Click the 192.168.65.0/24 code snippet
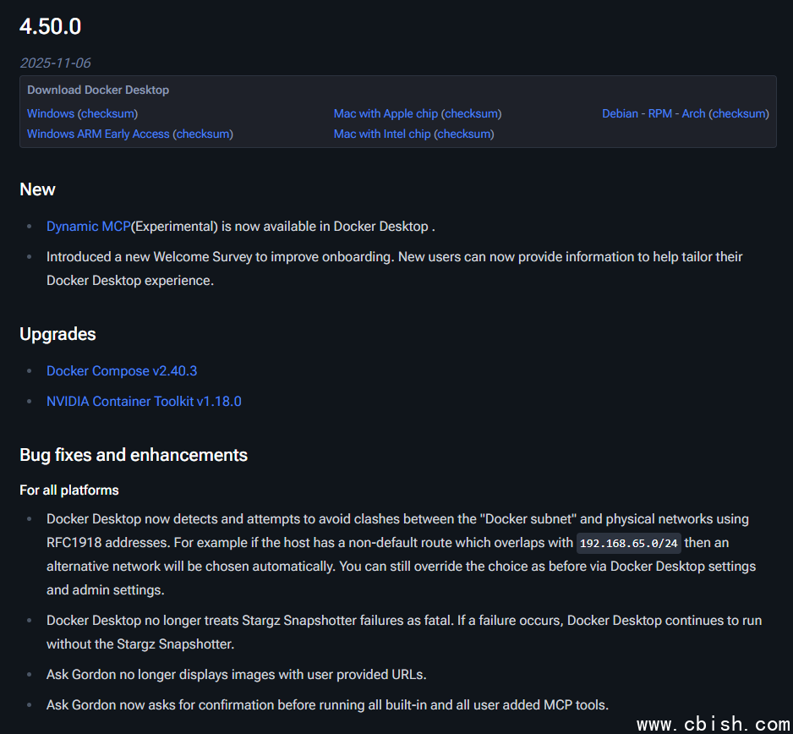 (628, 543)
